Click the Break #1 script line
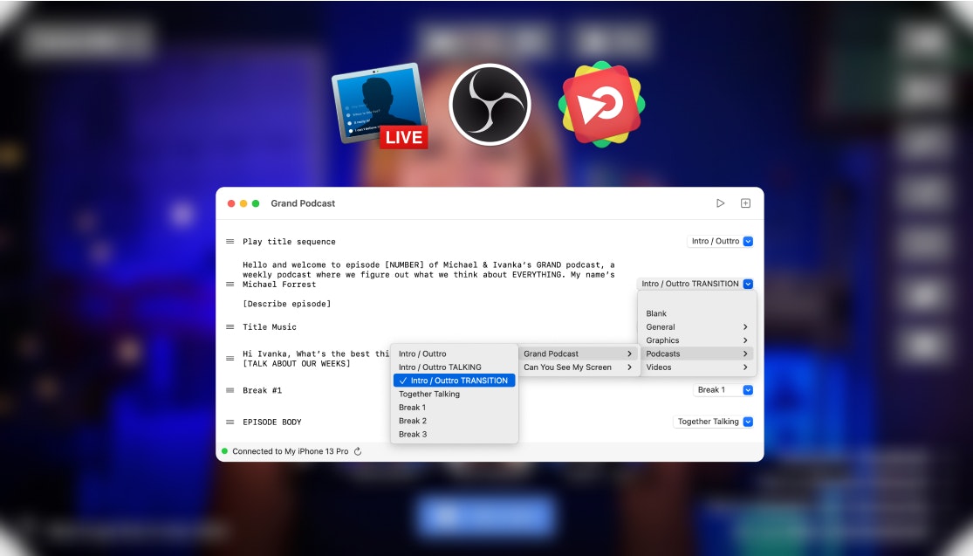Viewport: 973px width, 556px height. (x=262, y=390)
